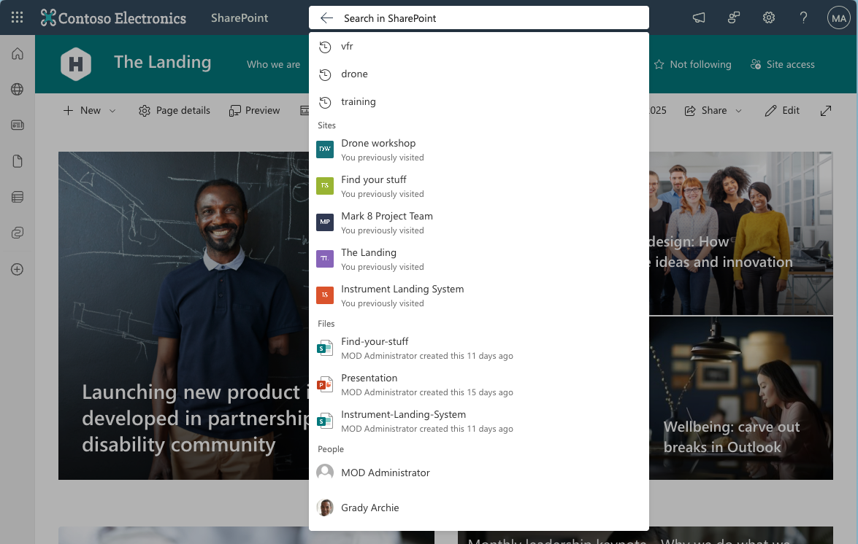Open My sites globe icon in sidebar

(x=18, y=90)
